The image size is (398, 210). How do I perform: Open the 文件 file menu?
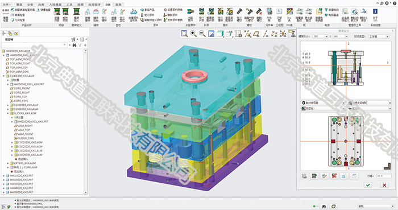pyautogui.click(x=7, y=5)
